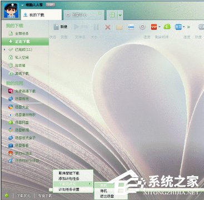Click the 我的下载 sidebar heading

coord(15,26)
